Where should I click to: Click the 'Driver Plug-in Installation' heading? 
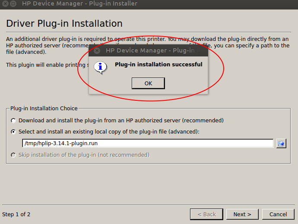click(64, 24)
